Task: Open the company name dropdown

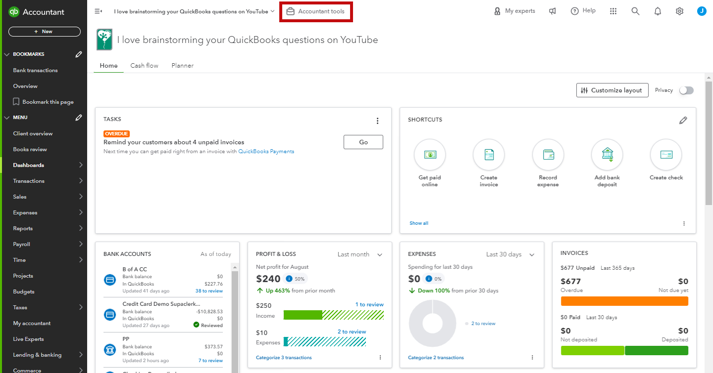Action: point(194,11)
